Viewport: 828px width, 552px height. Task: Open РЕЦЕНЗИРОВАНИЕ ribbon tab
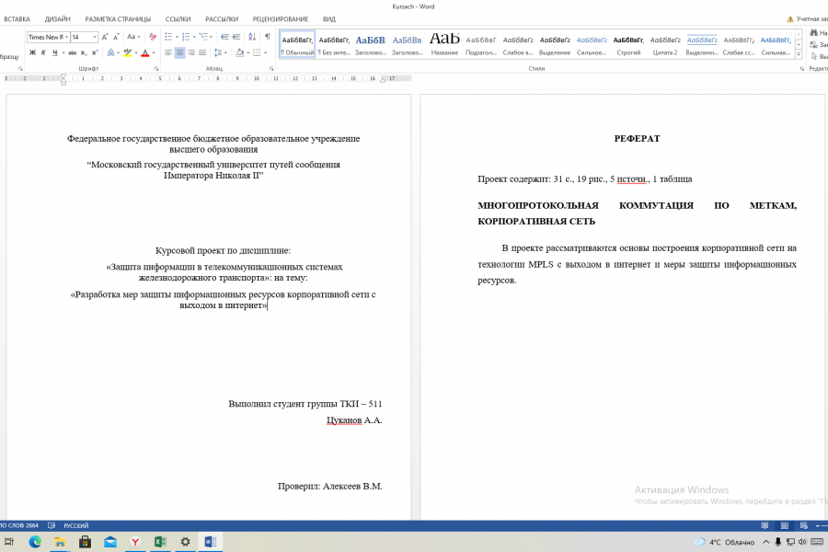(x=281, y=19)
